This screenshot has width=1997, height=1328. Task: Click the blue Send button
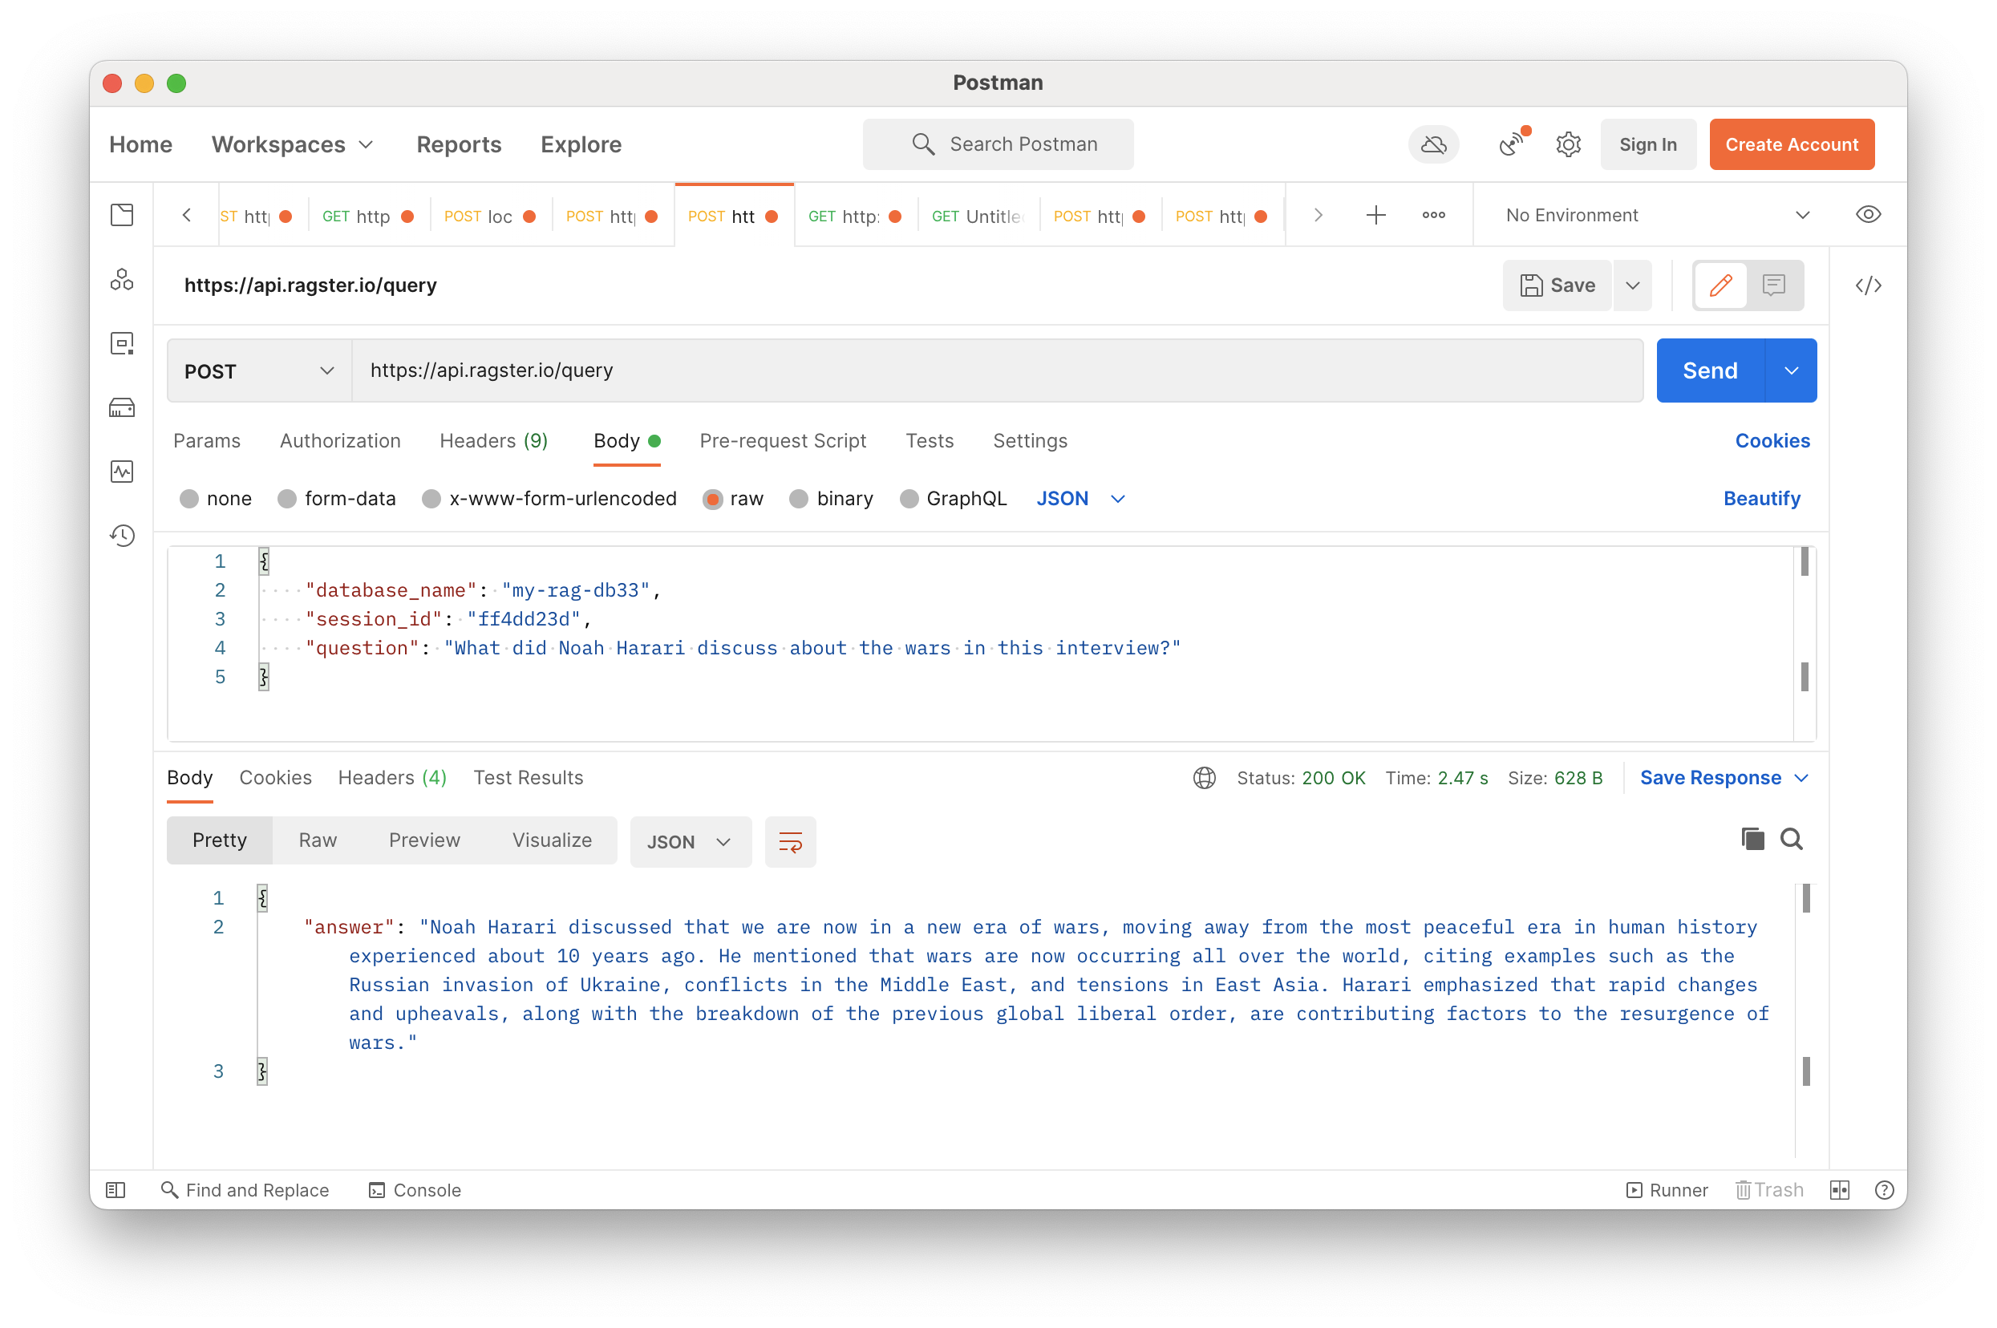[x=1710, y=371]
